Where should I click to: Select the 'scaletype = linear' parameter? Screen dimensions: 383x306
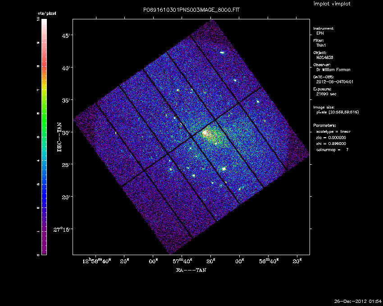333,131
